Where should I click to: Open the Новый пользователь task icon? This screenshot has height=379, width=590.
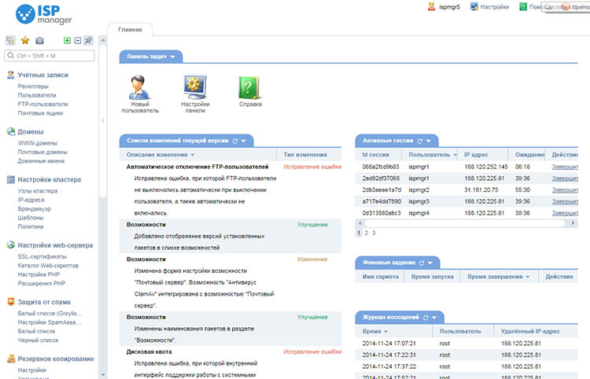pos(139,87)
